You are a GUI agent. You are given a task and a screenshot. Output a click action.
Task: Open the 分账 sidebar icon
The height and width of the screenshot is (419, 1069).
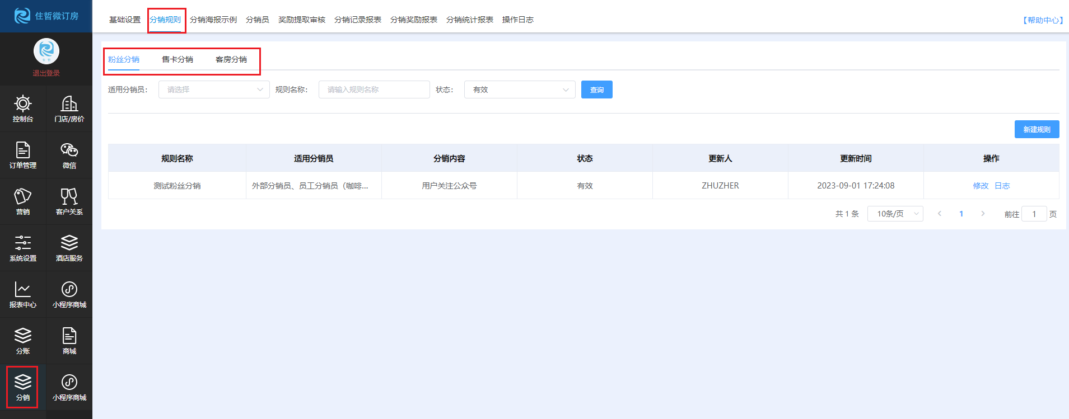pos(23,341)
